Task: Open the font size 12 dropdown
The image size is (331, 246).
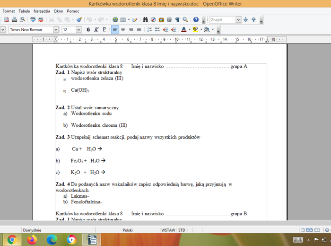Action: (x=78, y=30)
